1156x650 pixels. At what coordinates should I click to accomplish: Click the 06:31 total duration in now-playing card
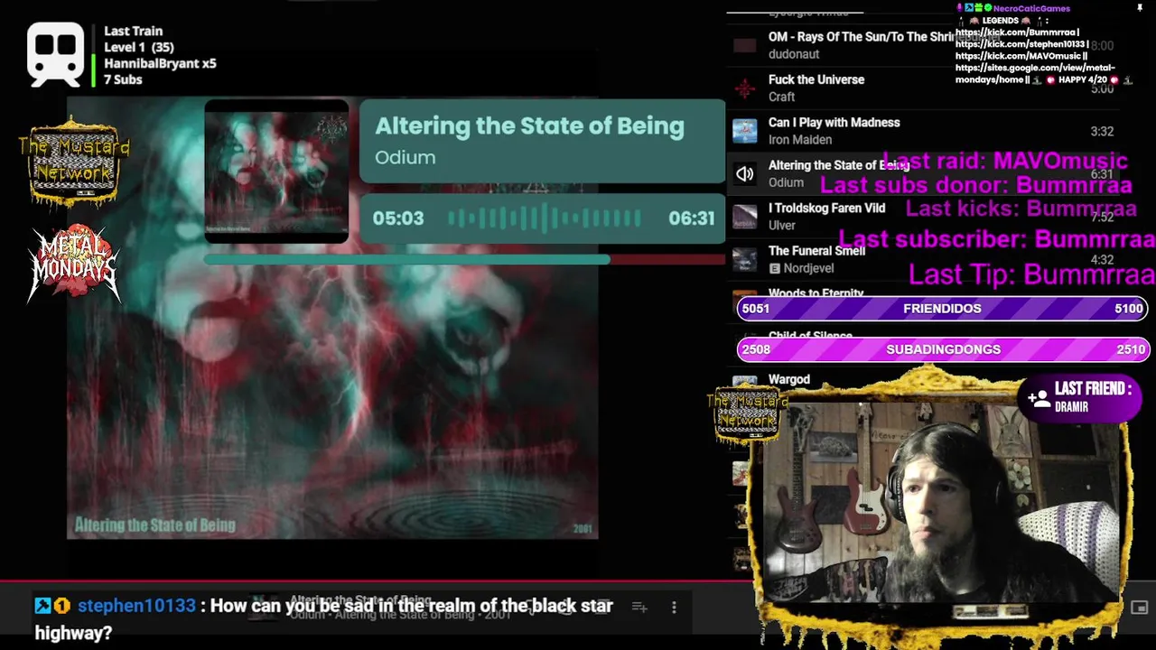point(692,218)
